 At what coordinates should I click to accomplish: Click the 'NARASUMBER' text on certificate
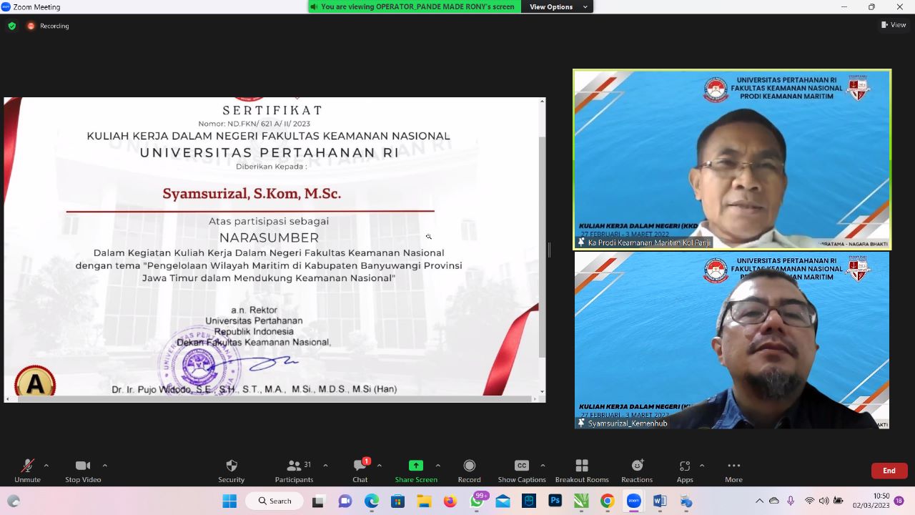click(x=269, y=237)
